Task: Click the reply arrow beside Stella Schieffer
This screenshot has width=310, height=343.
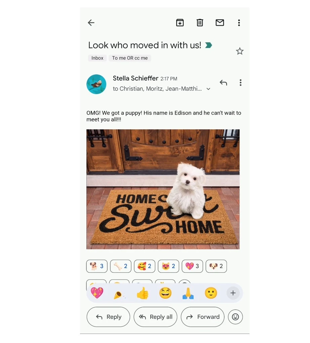Action: click(x=223, y=83)
